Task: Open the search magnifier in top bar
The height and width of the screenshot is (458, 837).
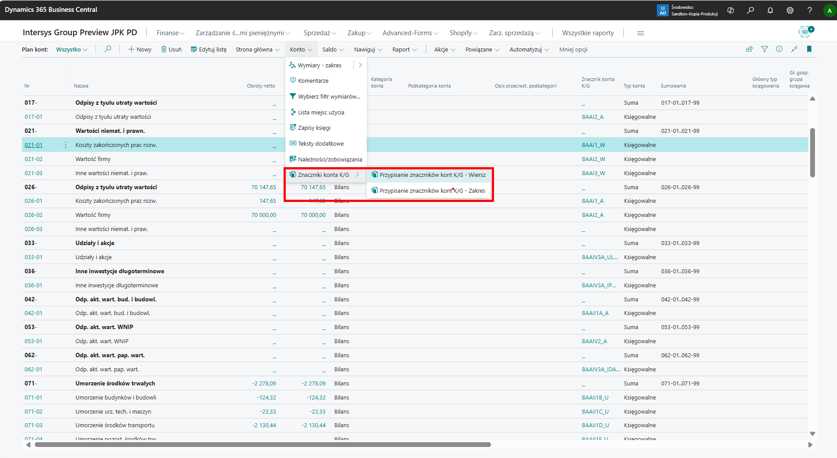Action: (x=750, y=10)
